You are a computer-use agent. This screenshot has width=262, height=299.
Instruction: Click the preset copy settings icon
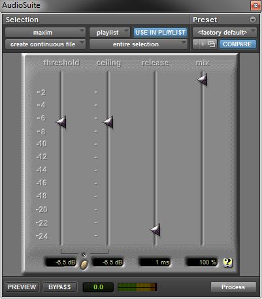(212, 44)
